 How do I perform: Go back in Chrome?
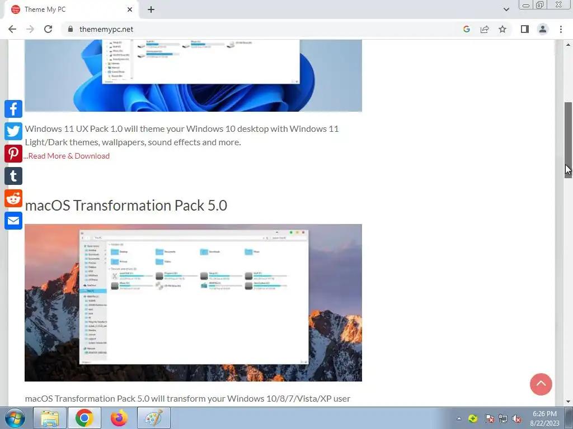pos(12,29)
